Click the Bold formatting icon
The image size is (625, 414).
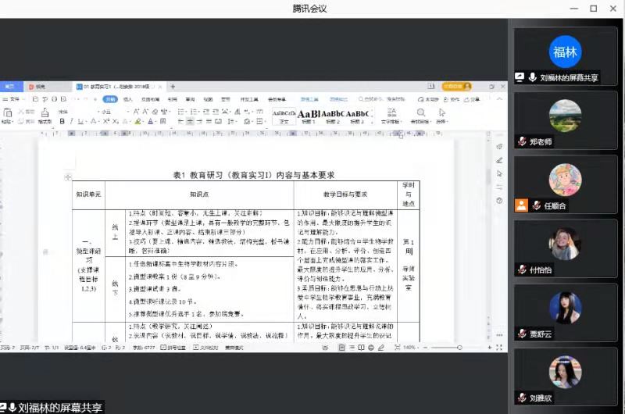pyautogui.click(x=62, y=122)
